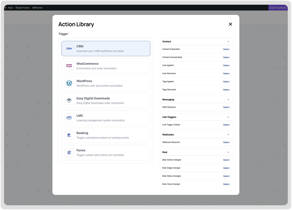The width and height of the screenshot is (292, 210).
Task: Collapse the Messaging section chevron
Action: tap(228, 100)
